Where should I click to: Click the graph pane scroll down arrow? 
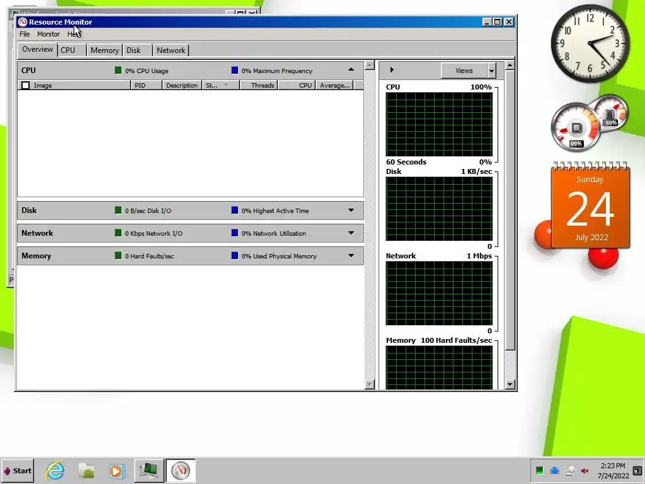pyautogui.click(x=510, y=384)
